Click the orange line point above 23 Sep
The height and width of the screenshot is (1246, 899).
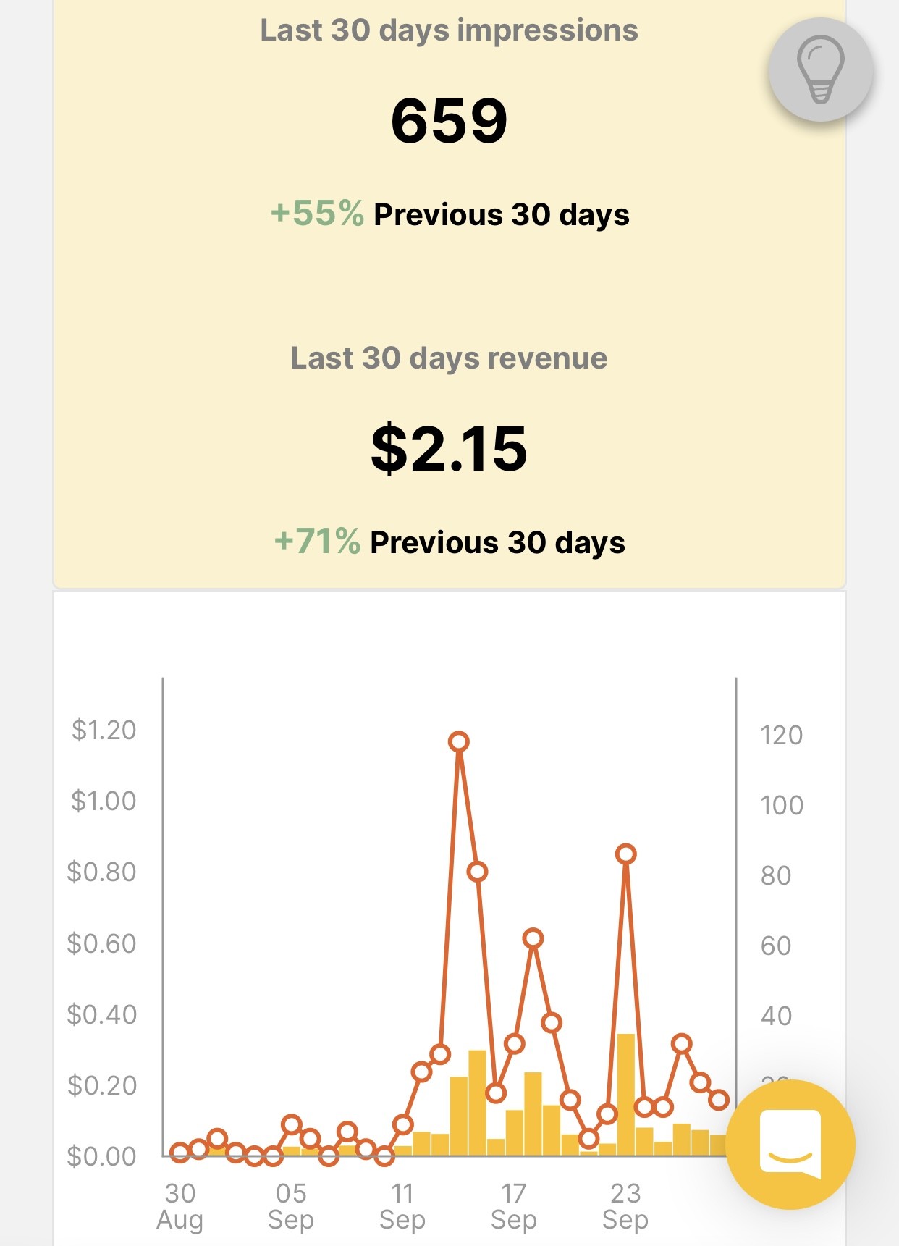626,854
